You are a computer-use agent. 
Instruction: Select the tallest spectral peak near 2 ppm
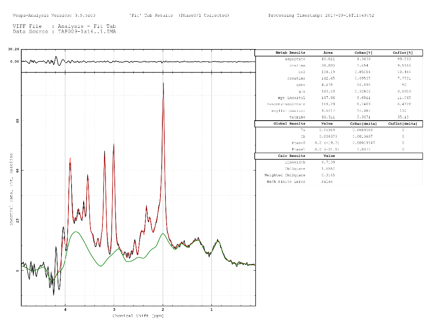[x=164, y=83]
